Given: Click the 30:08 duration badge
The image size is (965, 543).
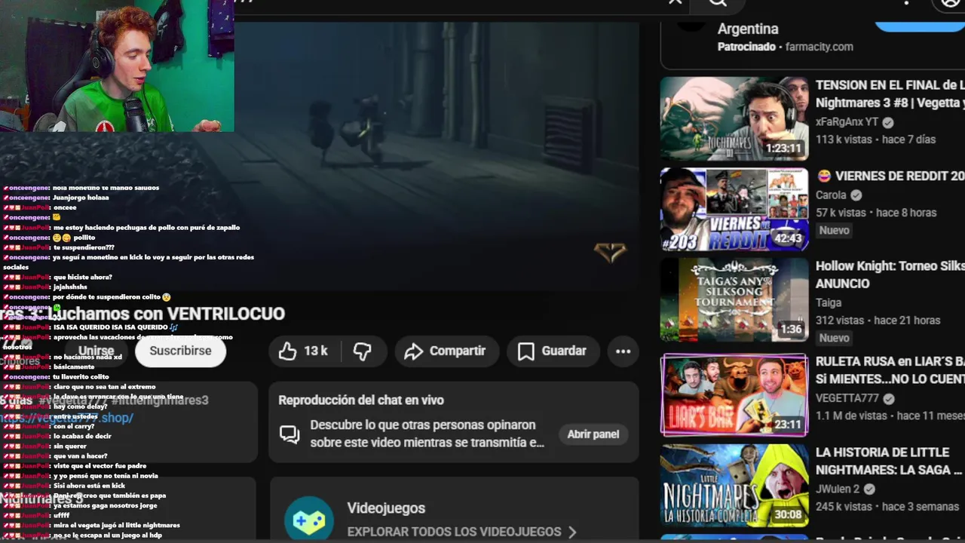Looking at the screenshot, I should [788, 514].
